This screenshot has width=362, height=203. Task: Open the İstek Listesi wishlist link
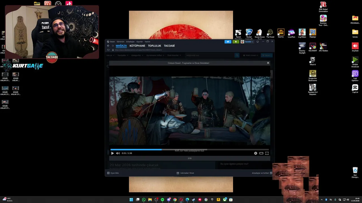tap(251, 55)
